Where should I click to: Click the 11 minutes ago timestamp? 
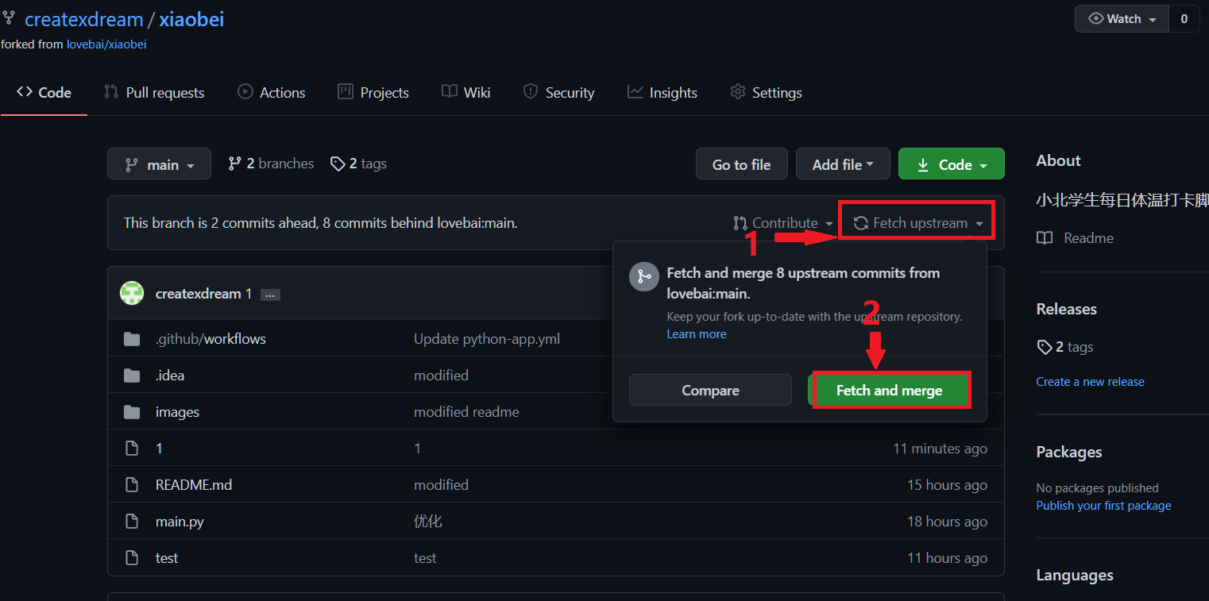940,449
